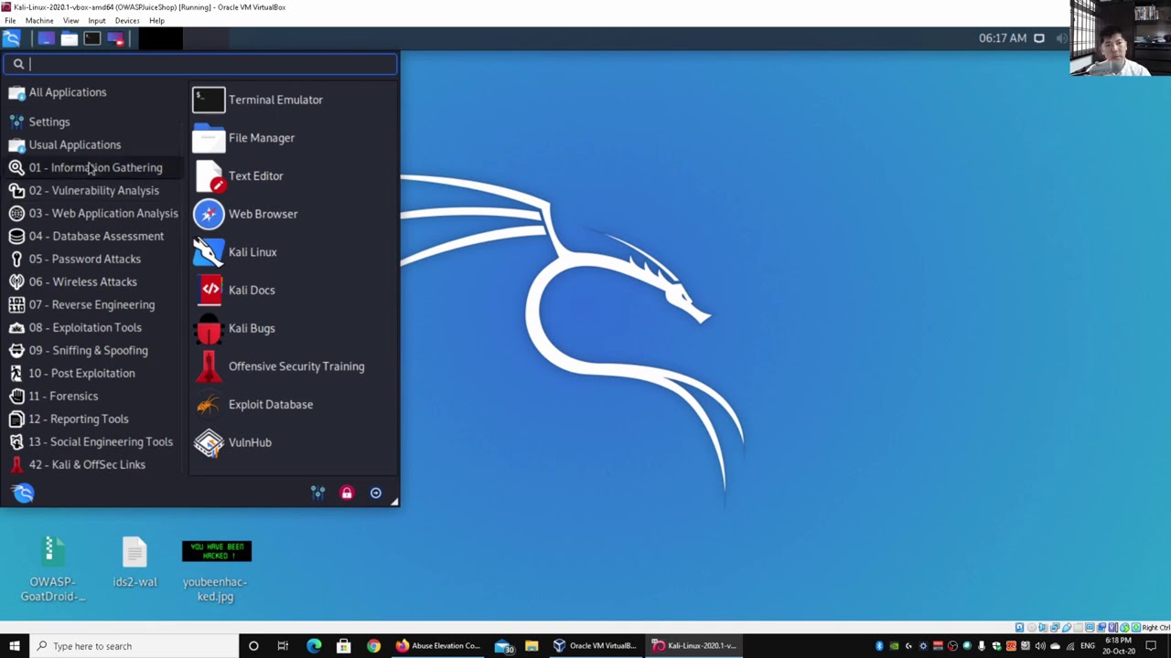Open the VirtualBox Machine menu
This screenshot has height=658, width=1171.
pyautogui.click(x=39, y=20)
